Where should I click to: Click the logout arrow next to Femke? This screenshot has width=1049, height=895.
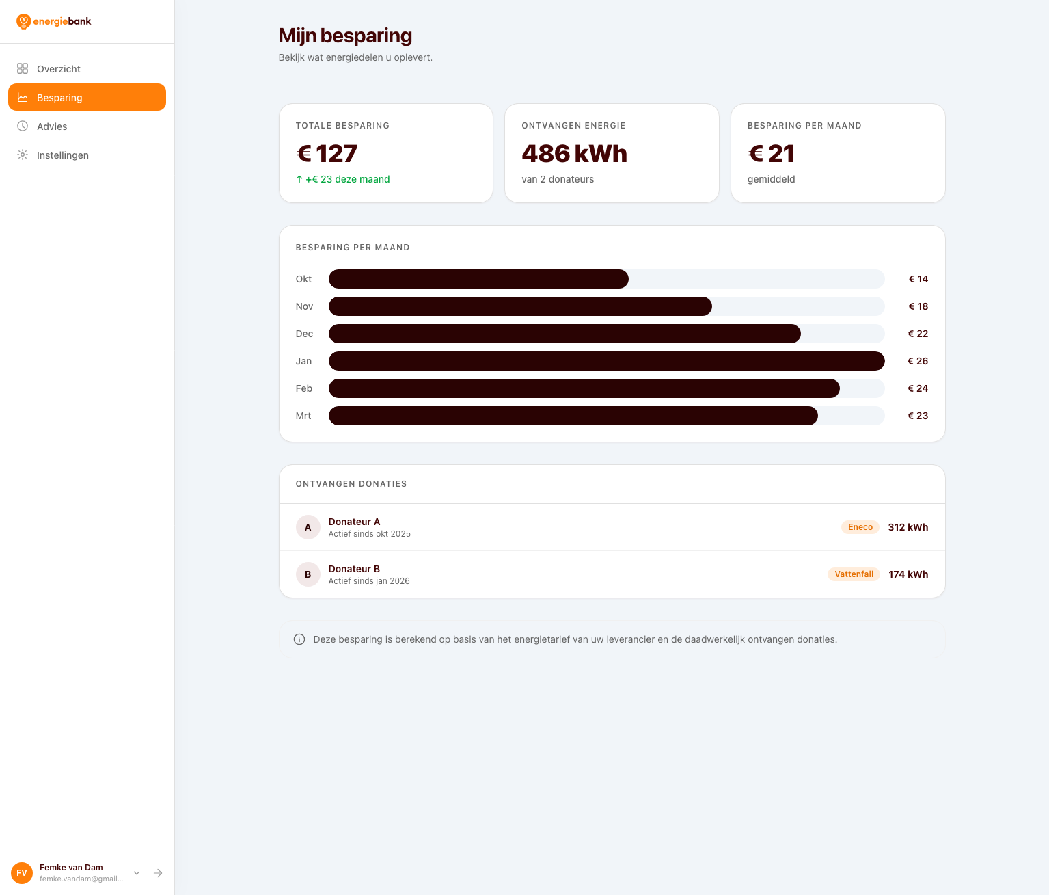point(158,873)
